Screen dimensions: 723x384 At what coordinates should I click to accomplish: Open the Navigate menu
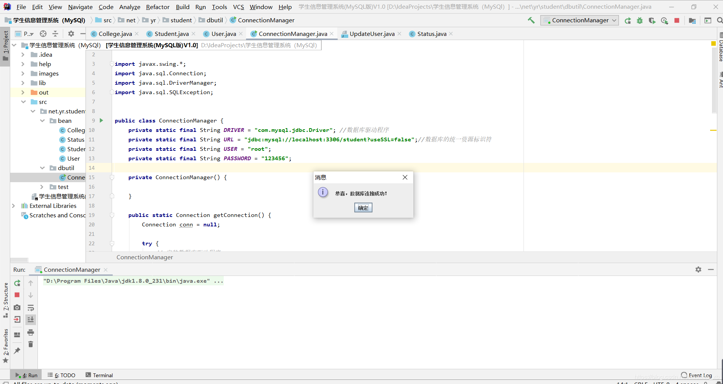(x=80, y=7)
